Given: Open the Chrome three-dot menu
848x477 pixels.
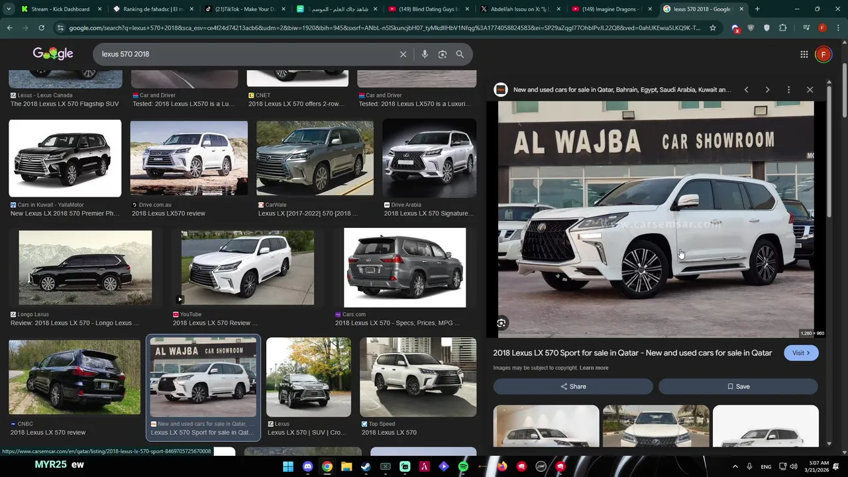Looking at the screenshot, I should [838, 28].
